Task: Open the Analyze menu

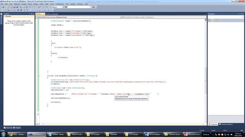Action: point(73,4)
